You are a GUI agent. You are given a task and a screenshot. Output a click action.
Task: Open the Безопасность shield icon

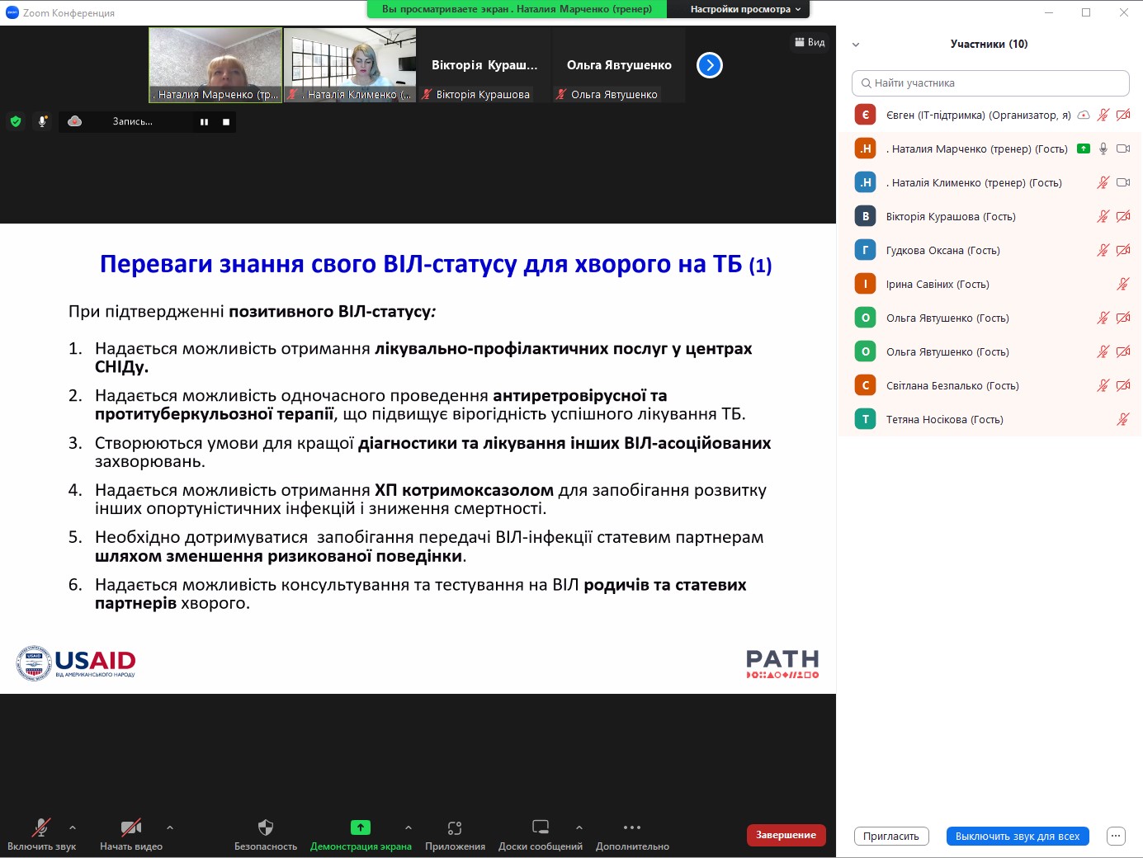click(x=265, y=827)
